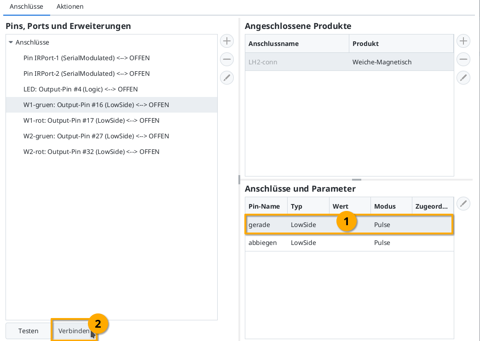The height and width of the screenshot is (341, 480).
Task: Edit the connected product with the pencil icon
Action: click(463, 78)
